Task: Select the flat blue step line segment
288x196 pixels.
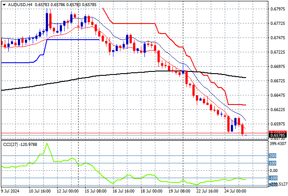Action: point(73,40)
